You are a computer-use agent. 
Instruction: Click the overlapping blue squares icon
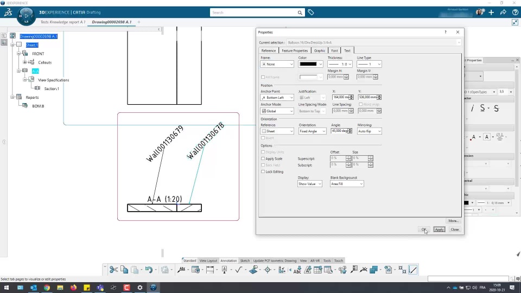pyautogui.click(x=373, y=270)
